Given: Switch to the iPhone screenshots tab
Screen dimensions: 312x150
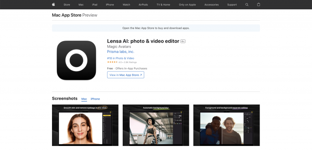Looking at the screenshot, I should (95, 99).
